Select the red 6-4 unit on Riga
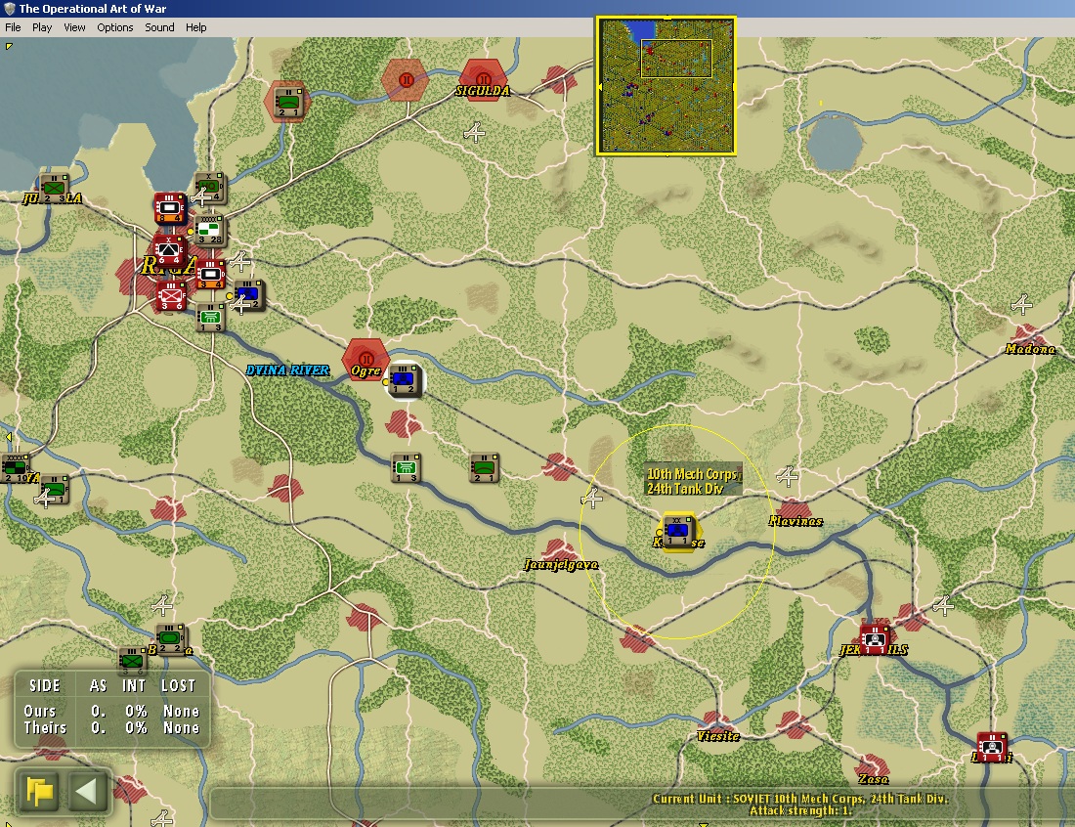Screen dimensions: 1075x827 coord(169,250)
